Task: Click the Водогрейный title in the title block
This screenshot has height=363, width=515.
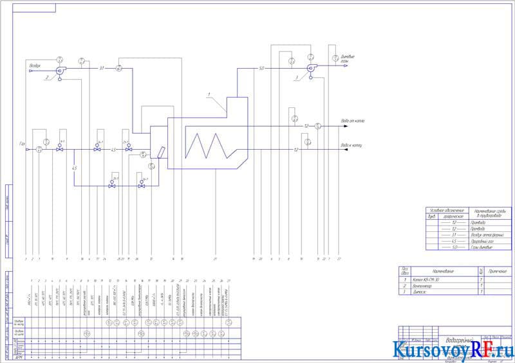Action: pos(459,340)
